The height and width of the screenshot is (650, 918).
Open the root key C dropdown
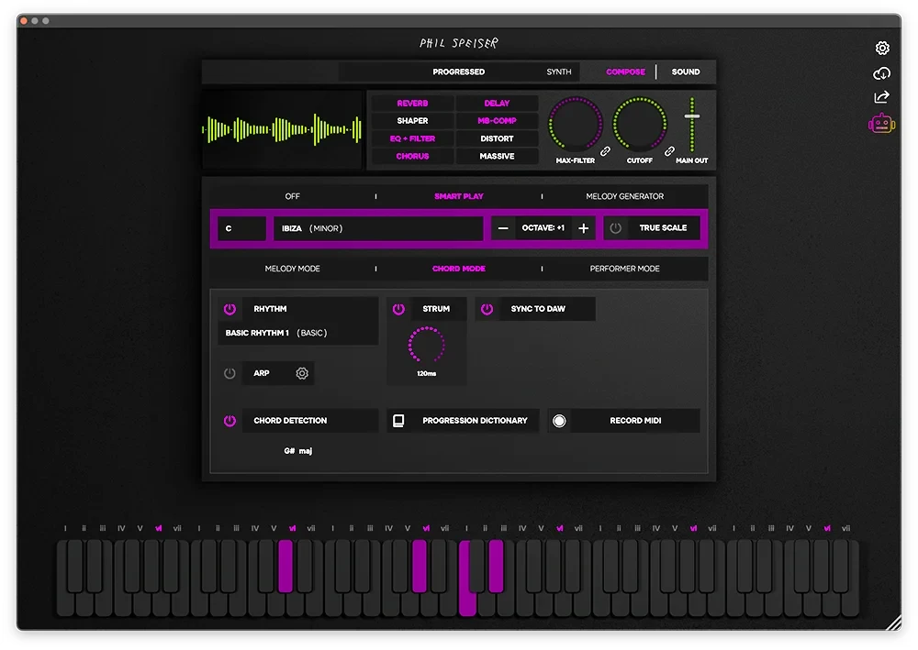241,228
